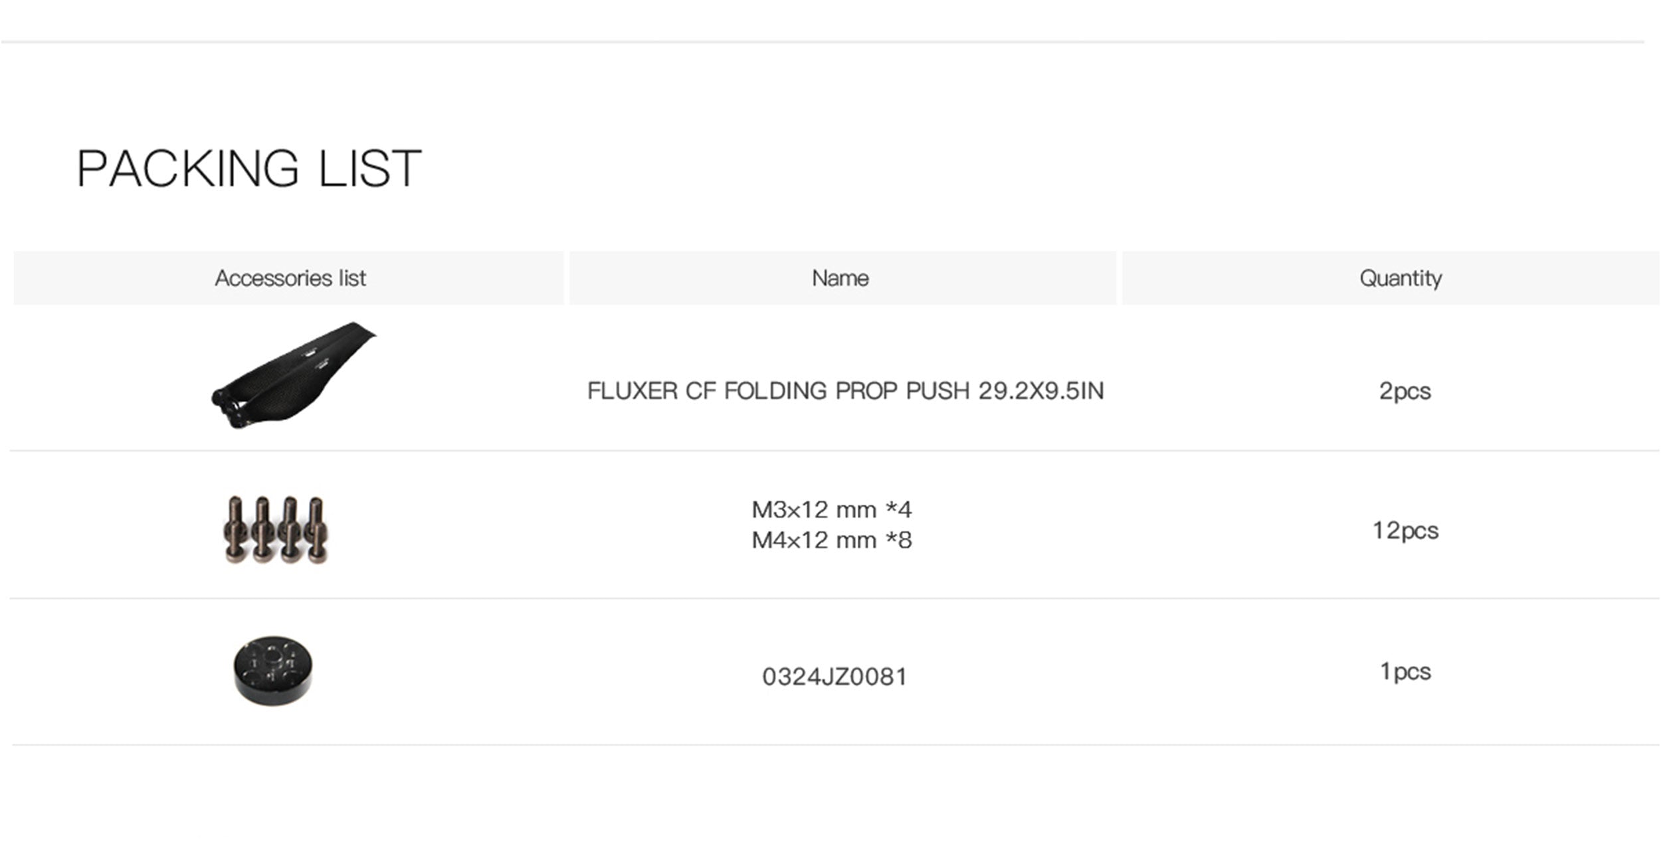
Task: Click the screws set image
Action: [x=276, y=531]
